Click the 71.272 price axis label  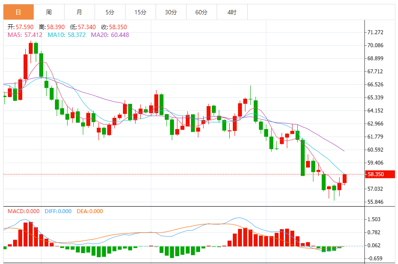(375, 33)
